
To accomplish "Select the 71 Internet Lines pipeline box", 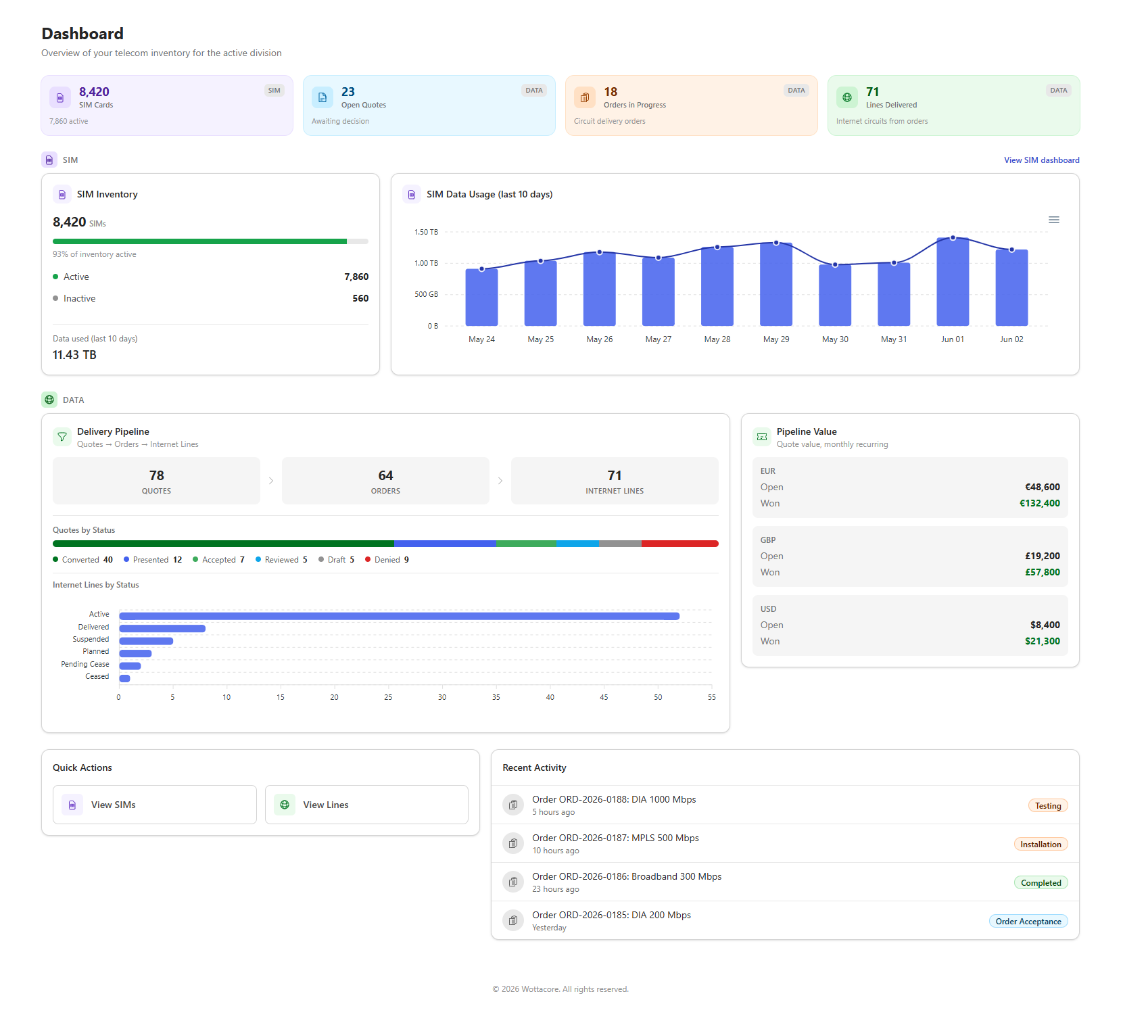I will pyautogui.click(x=615, y=481).
